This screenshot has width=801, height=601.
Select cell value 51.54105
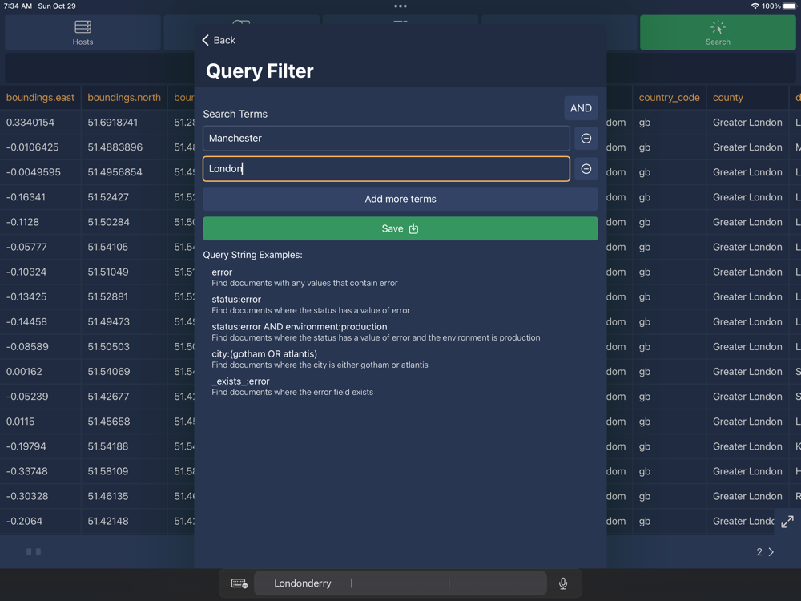108,248
